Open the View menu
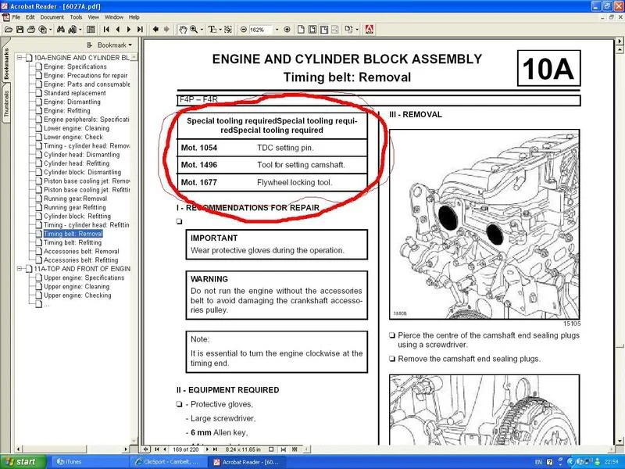The height and width of the screenshot is (469, 625). [93, 17]
